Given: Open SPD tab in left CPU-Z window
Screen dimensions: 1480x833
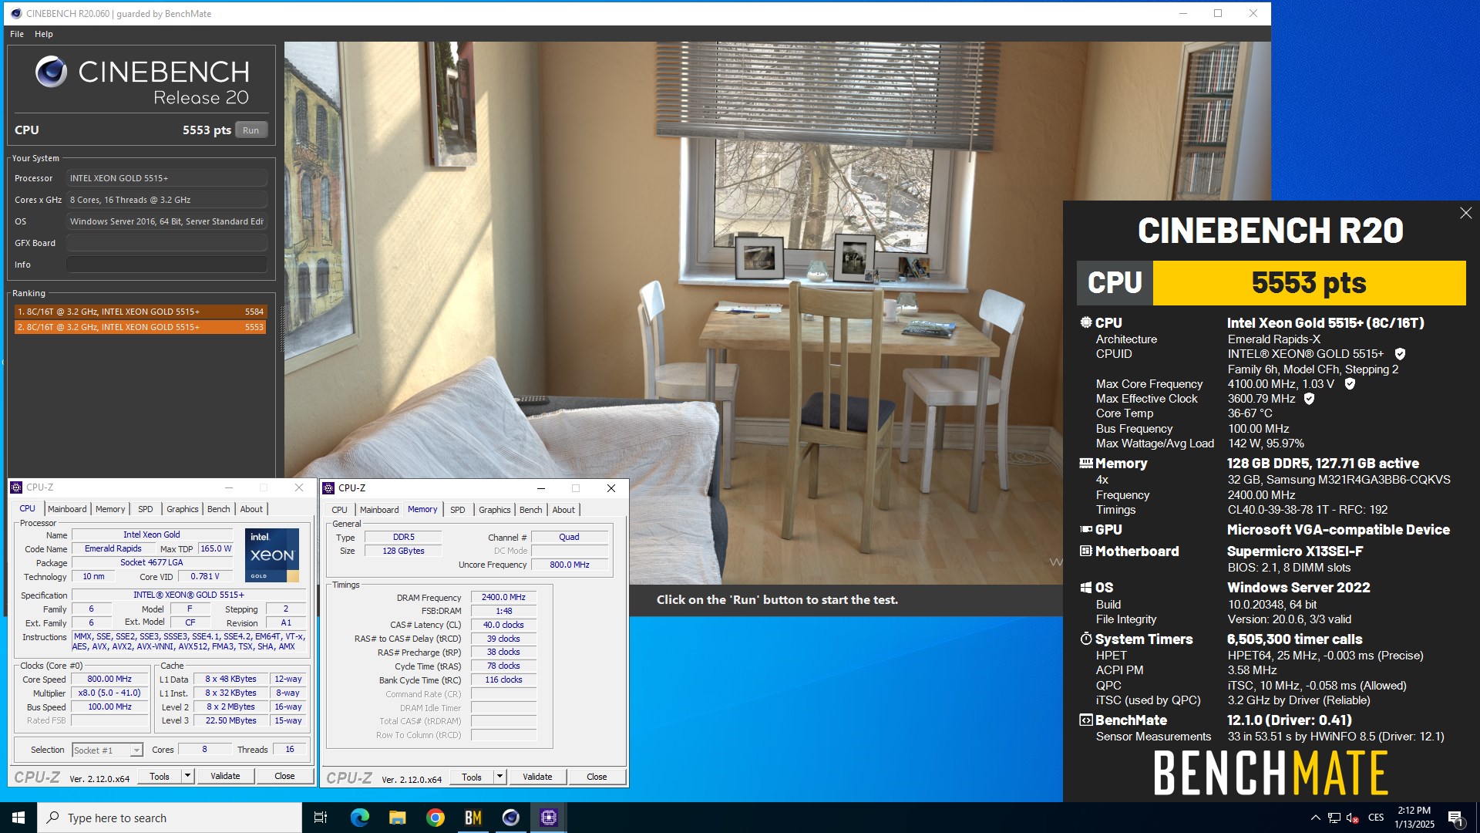Looking at the screenshot, I should click(x=146, y=509).
